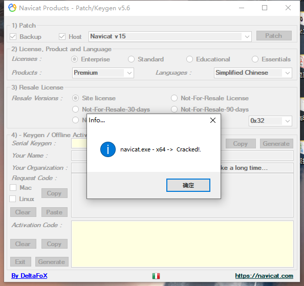
Task: Close the Info dialog with X
Action: [x=213, y=120]
